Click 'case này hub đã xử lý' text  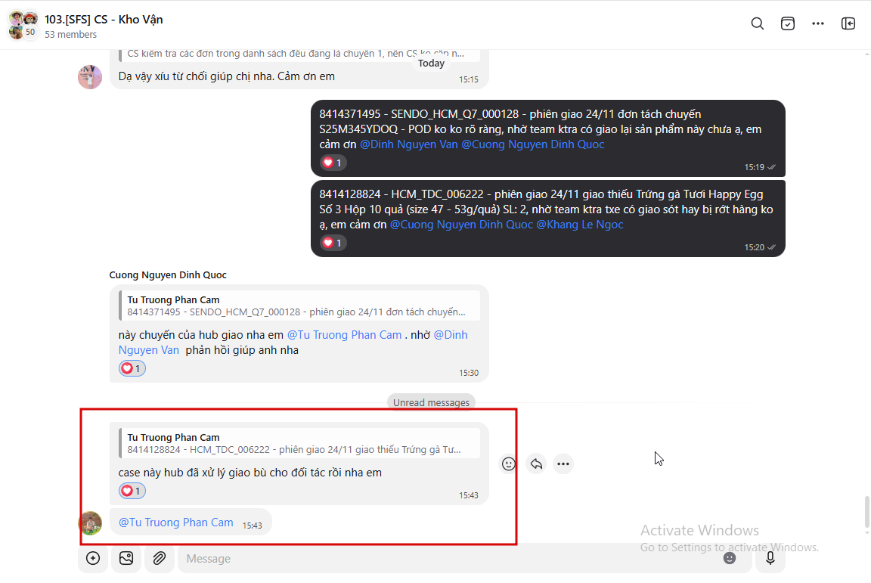coord(250,473)
